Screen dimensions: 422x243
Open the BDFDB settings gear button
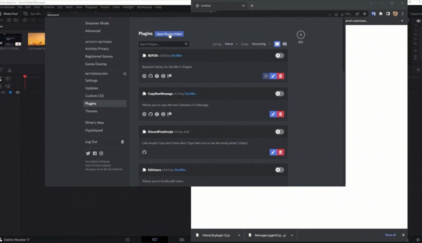[x=266, y=76]
